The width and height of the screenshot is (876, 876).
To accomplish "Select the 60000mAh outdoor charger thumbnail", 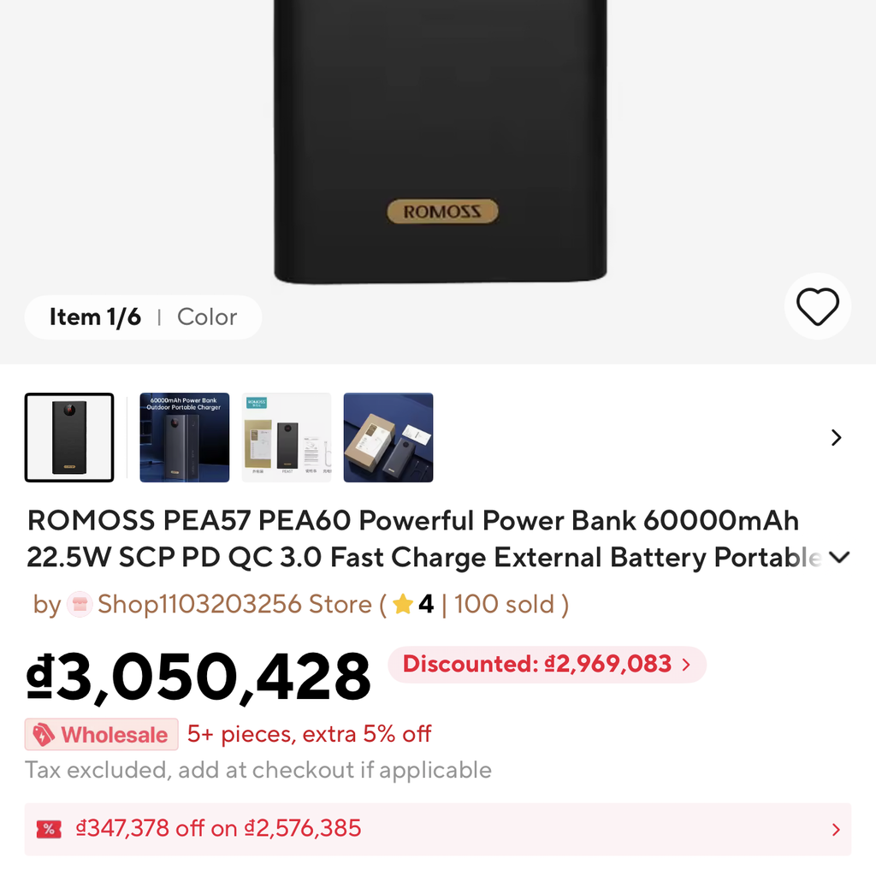I will tap(184, 437).
